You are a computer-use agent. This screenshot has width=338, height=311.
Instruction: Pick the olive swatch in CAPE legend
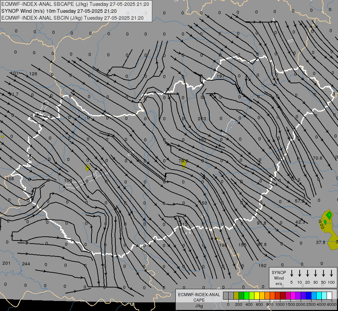coord(236,296)
